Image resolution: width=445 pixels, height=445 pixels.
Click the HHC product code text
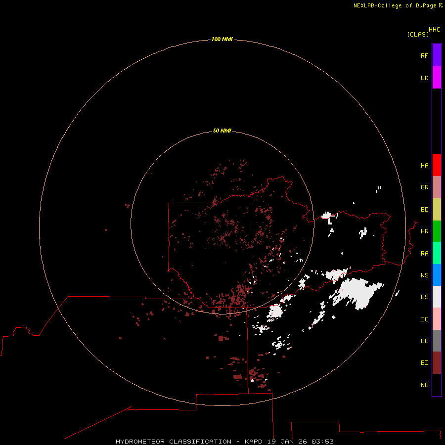tap(435, 30)
